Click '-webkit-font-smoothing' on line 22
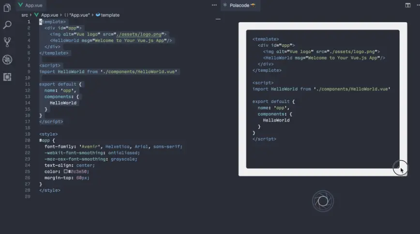420x234 pixels. click(74, 153)
